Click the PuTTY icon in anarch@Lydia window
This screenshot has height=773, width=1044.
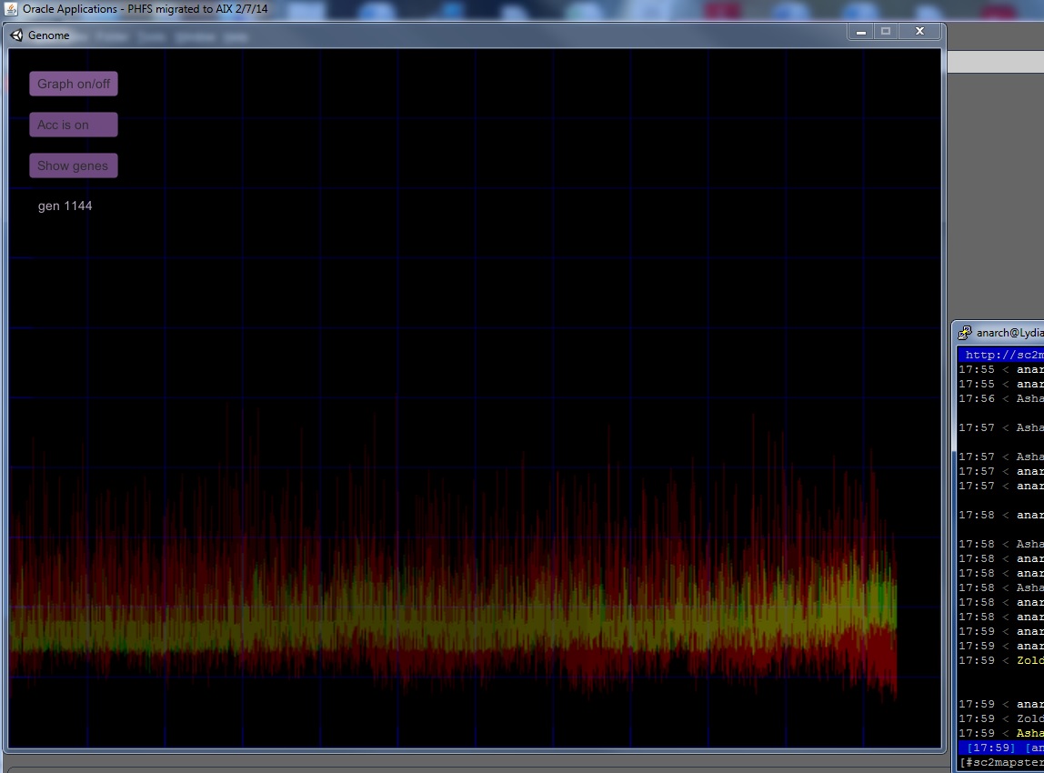[x=965, y=332]
